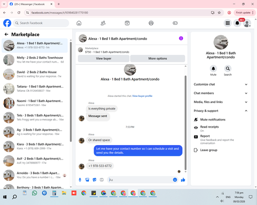257x205 pixels.
Task: Go back using the Marketplace back arrow
Action: pos(6,34)
